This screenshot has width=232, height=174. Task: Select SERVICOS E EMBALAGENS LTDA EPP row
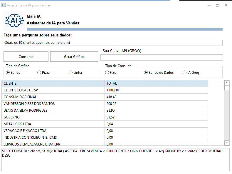point(105,143)
